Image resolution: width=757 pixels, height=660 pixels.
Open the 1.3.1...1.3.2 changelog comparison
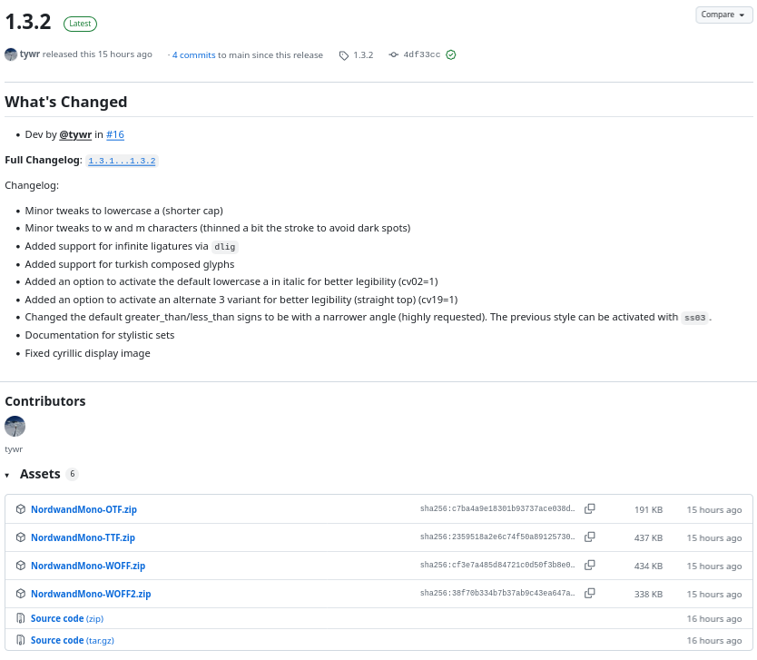pyautogui.click(x=122, y=161)
